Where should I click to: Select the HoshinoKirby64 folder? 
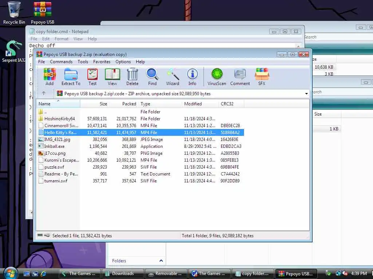point(141,119)
